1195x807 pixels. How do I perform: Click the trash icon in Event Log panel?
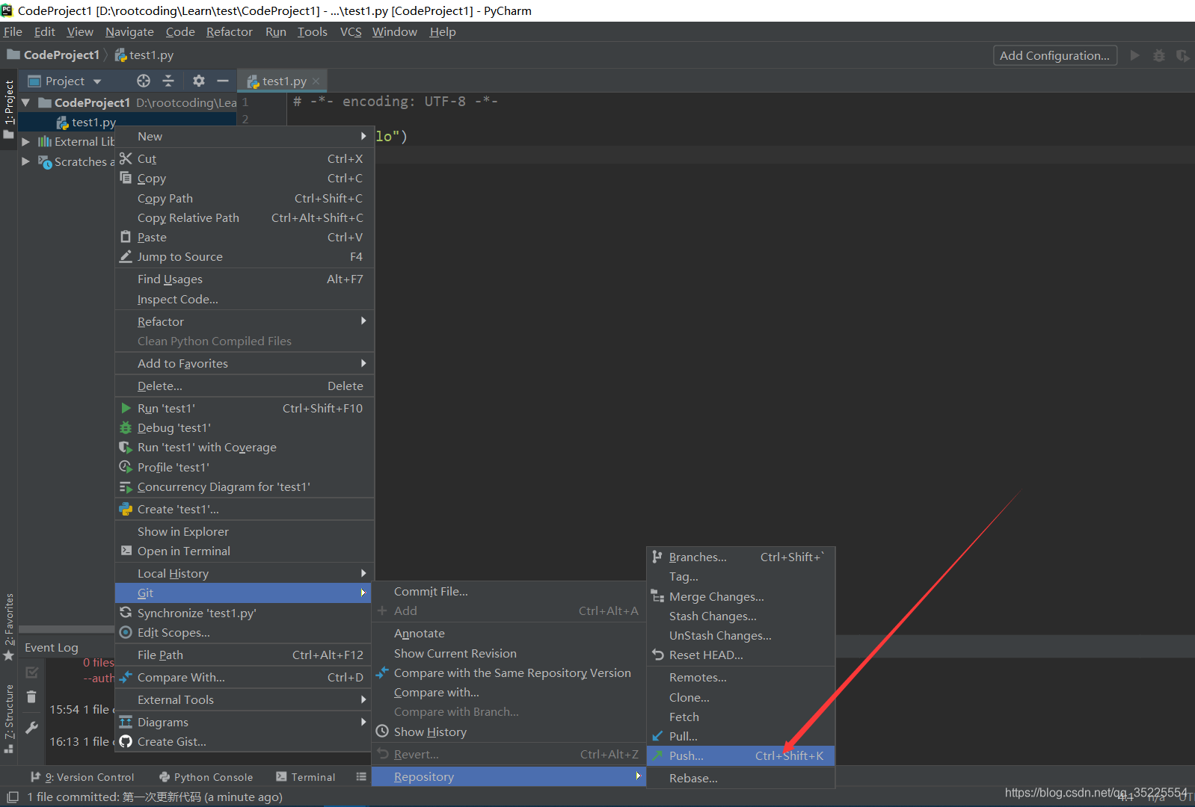[31, 697]
